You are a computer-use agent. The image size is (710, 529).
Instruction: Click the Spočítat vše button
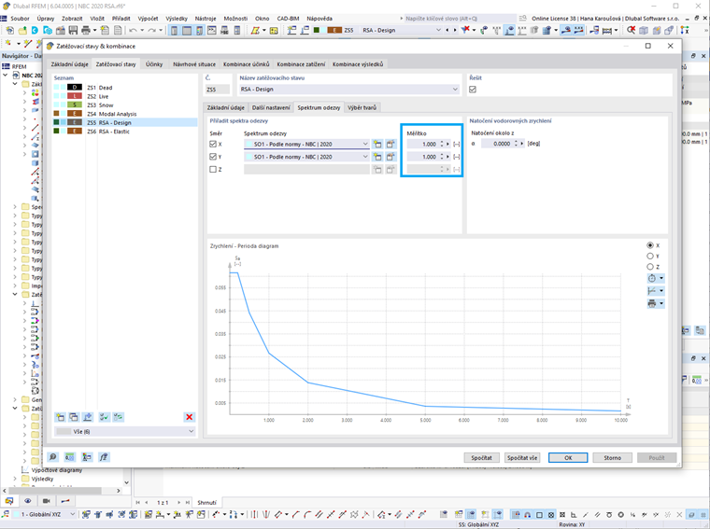(522, 457)
